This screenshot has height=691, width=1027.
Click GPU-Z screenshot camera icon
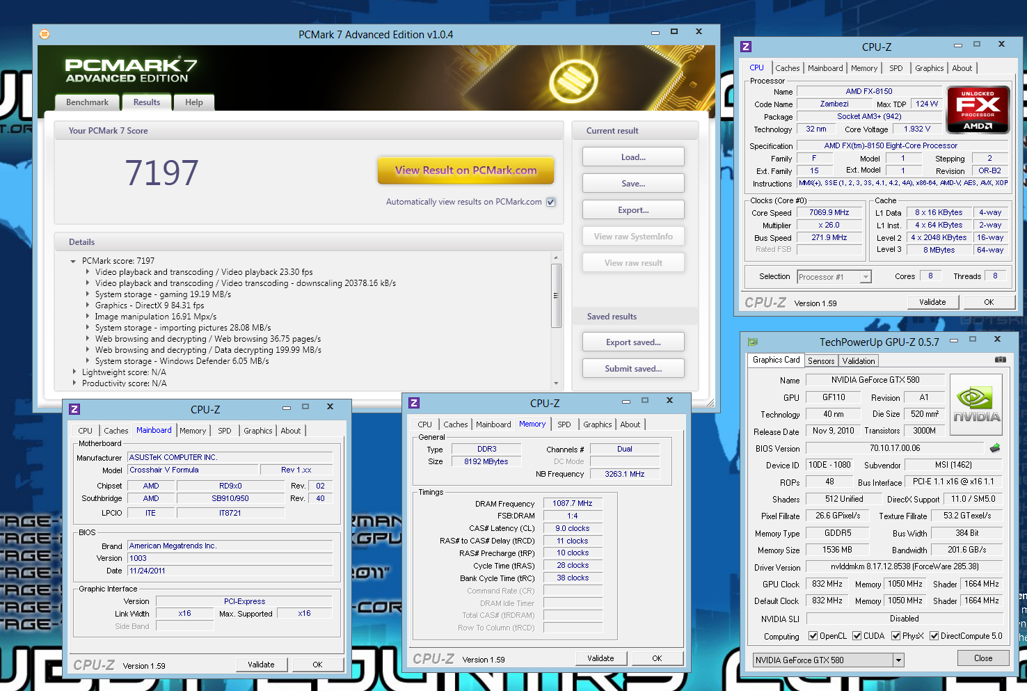click(x=1000, y=360)
